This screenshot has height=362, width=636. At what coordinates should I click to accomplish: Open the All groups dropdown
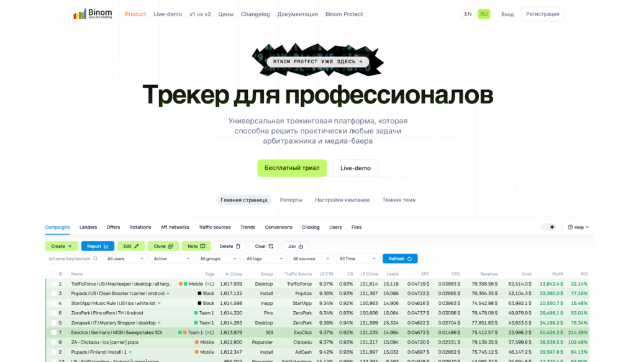point(218,258)
